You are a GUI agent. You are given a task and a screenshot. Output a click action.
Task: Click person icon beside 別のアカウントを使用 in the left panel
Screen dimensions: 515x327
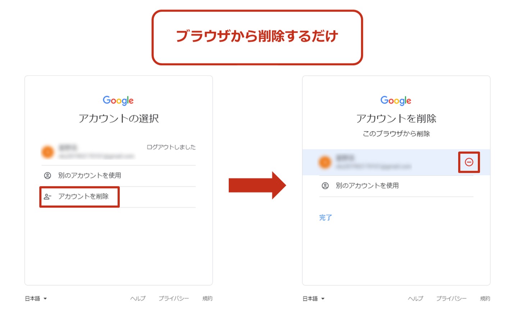pyautogui.click(x=47, y=176)
